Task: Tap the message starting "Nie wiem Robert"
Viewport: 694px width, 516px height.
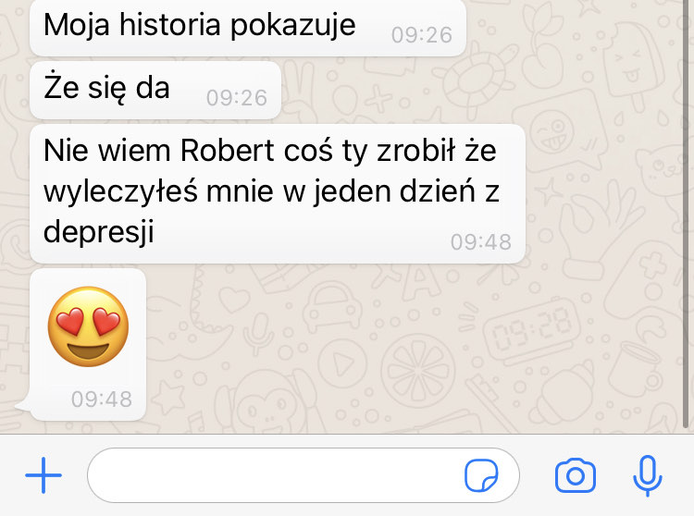Action: 278,193
